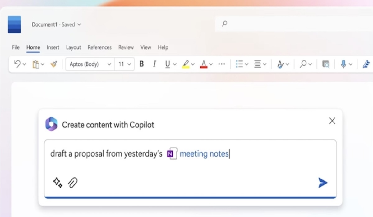The image size is (373, 217).
Task: Click the Copilot logo icon
Action: tap(51, 124)
